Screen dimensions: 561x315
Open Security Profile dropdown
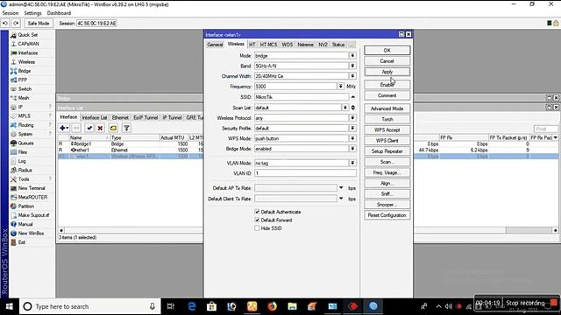tap(352, 129)
